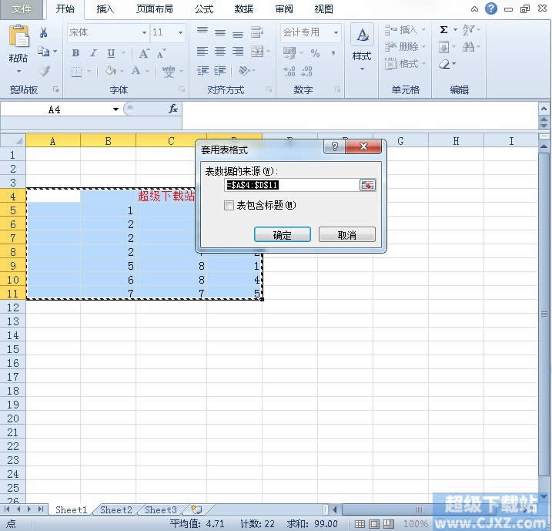Open the File tab
552x531 pixels.
click(22, 9)
